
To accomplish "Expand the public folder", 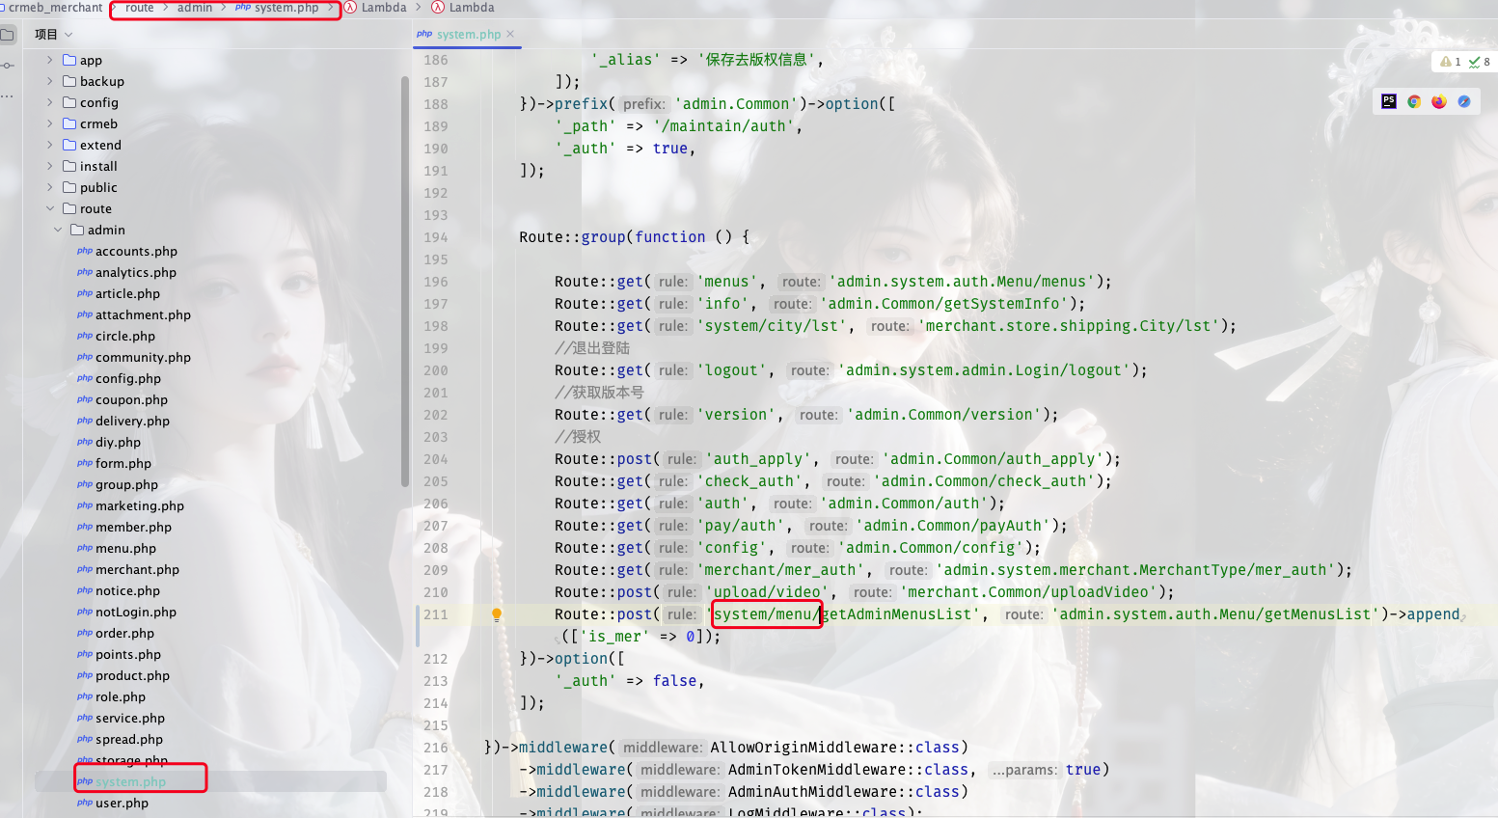I will tap(50, 187).
